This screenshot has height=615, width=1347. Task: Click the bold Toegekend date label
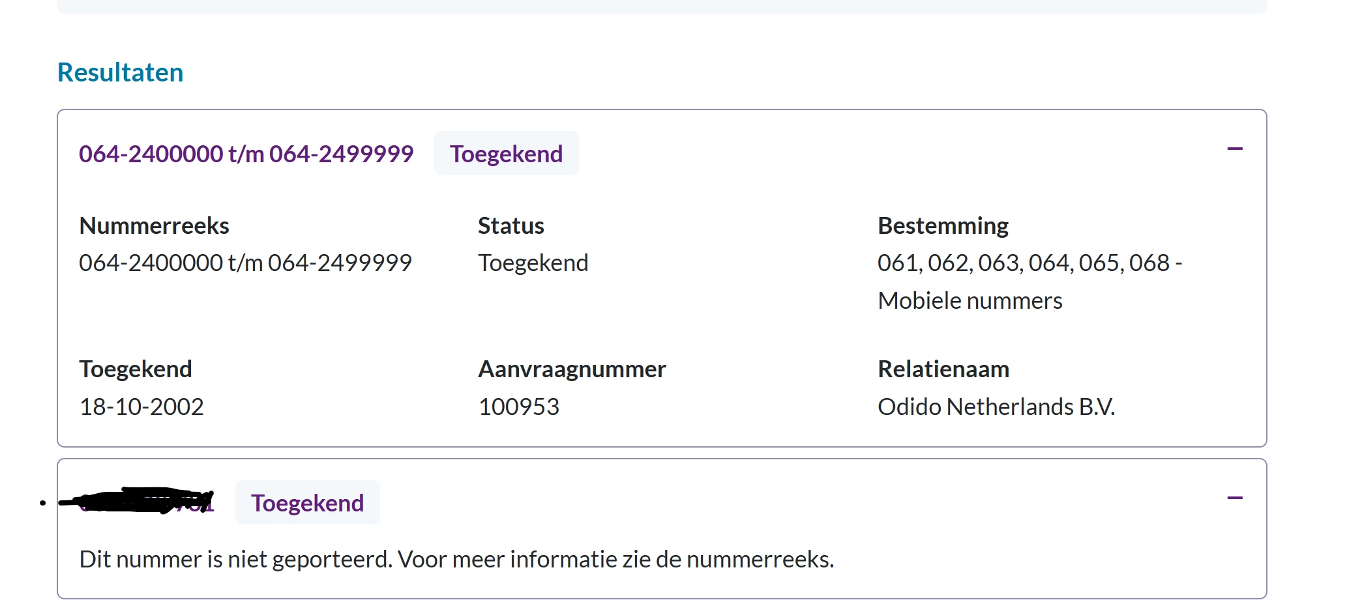coord(136,369)
